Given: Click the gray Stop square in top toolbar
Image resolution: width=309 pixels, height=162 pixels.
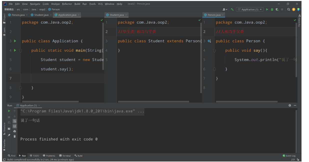Looking at the screenshot, I should point(282,9).
